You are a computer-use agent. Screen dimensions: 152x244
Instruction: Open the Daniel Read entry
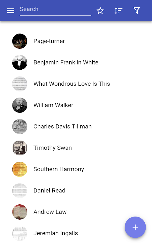76,190
